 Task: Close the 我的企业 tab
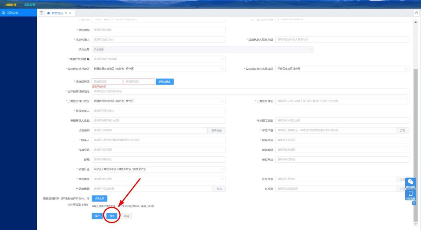[70, 13]
